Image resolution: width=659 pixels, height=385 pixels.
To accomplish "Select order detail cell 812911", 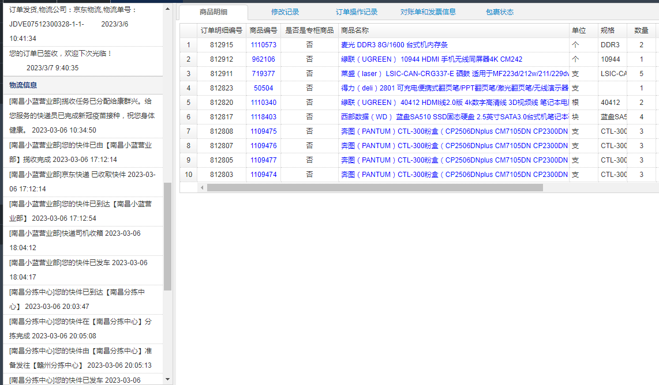I will (x=222, y=73).
